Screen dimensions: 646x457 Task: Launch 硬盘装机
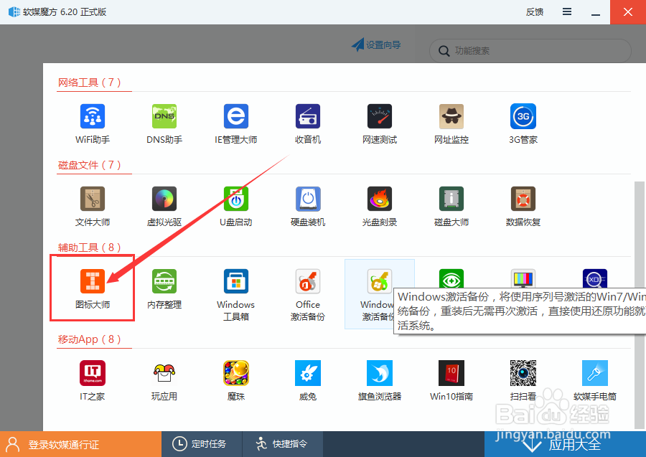308,207
